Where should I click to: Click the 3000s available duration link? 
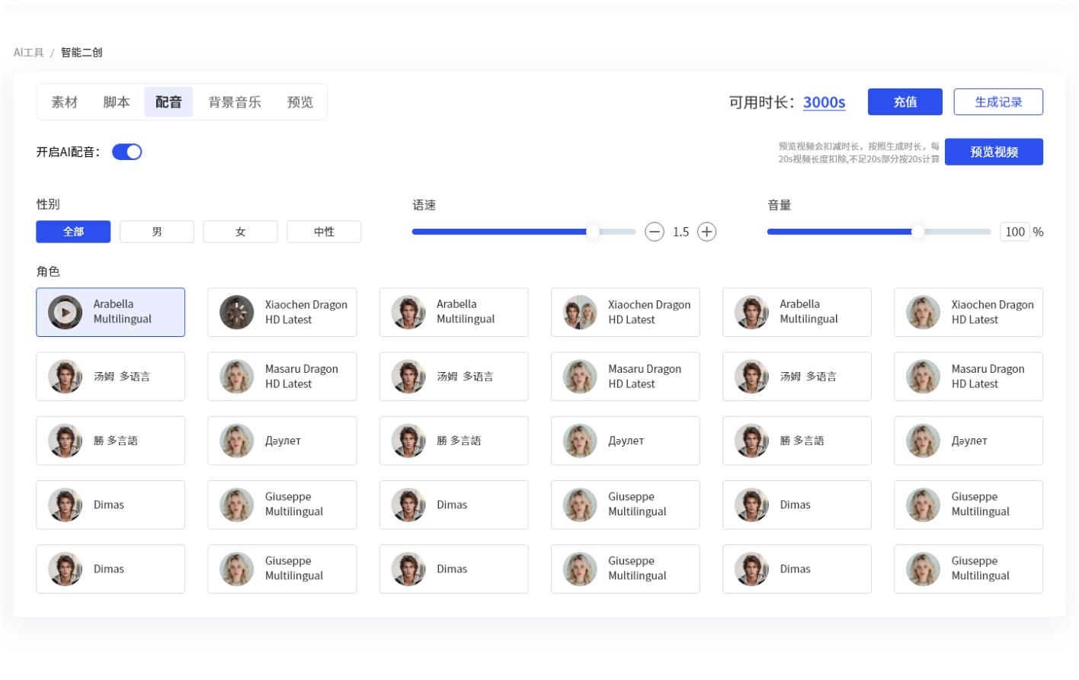[824, 102]
